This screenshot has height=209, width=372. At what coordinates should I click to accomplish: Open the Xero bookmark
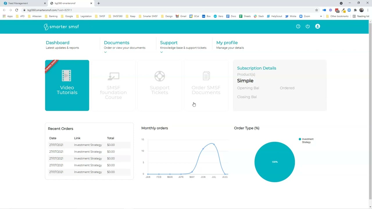[219, 16]
